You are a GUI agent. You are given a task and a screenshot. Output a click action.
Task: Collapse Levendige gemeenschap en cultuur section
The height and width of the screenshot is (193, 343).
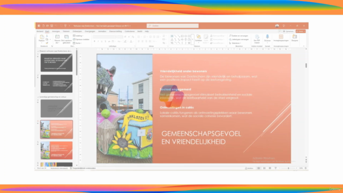38,97
